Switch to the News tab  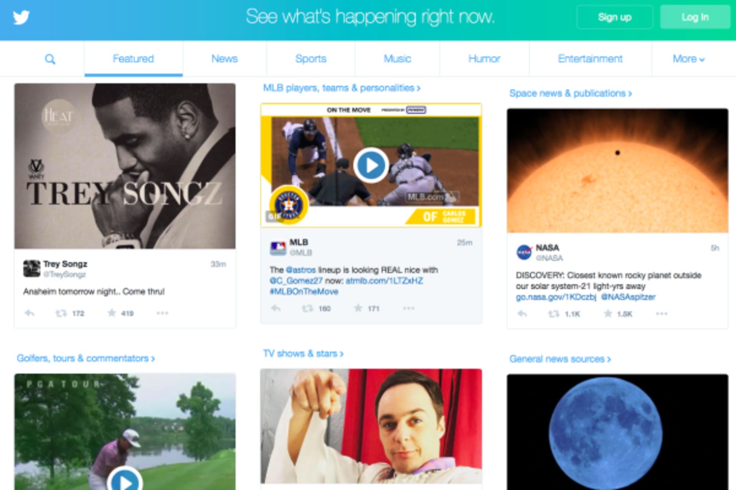[225, 59]
